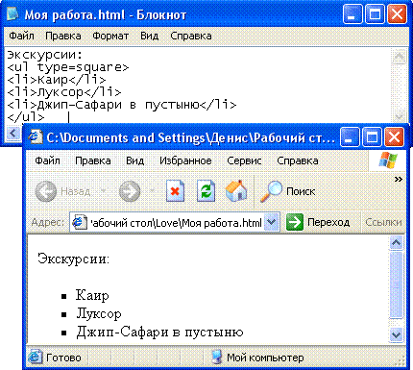Open Файл menu in Notepad
This screenshot has height=370, width=413.
click(x=21, y=36)
